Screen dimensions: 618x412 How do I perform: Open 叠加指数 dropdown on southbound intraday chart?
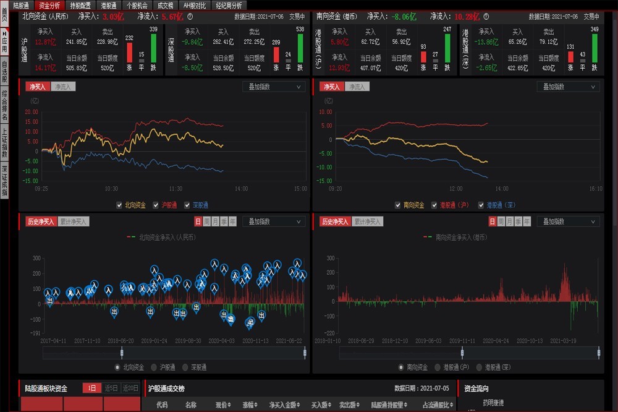click(x=568, y=87)
